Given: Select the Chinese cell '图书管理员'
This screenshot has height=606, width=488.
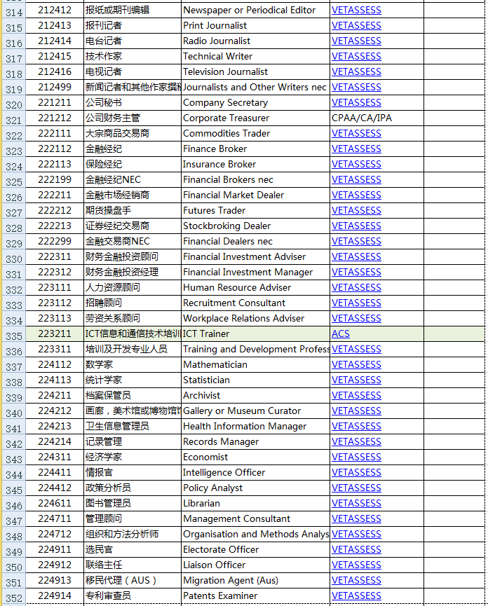Looking at the screenshot, I should (x=133, y=504).
